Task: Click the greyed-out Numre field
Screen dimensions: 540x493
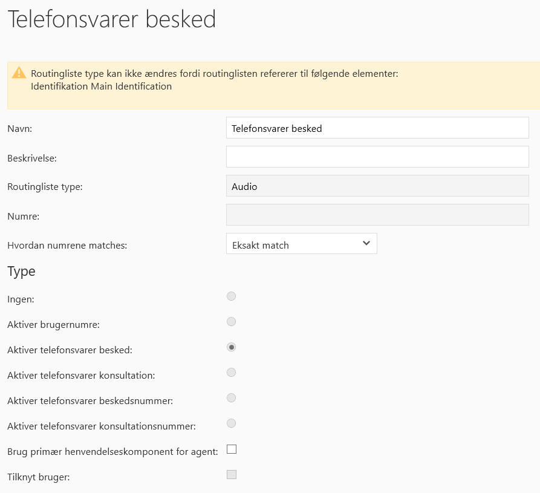Action: pyautogui.click(x=377, y=215)
